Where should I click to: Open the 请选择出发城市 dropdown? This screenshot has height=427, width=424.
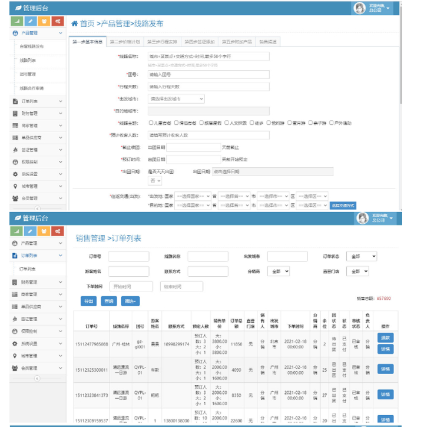pyautogui.click(x=176, y=98)
